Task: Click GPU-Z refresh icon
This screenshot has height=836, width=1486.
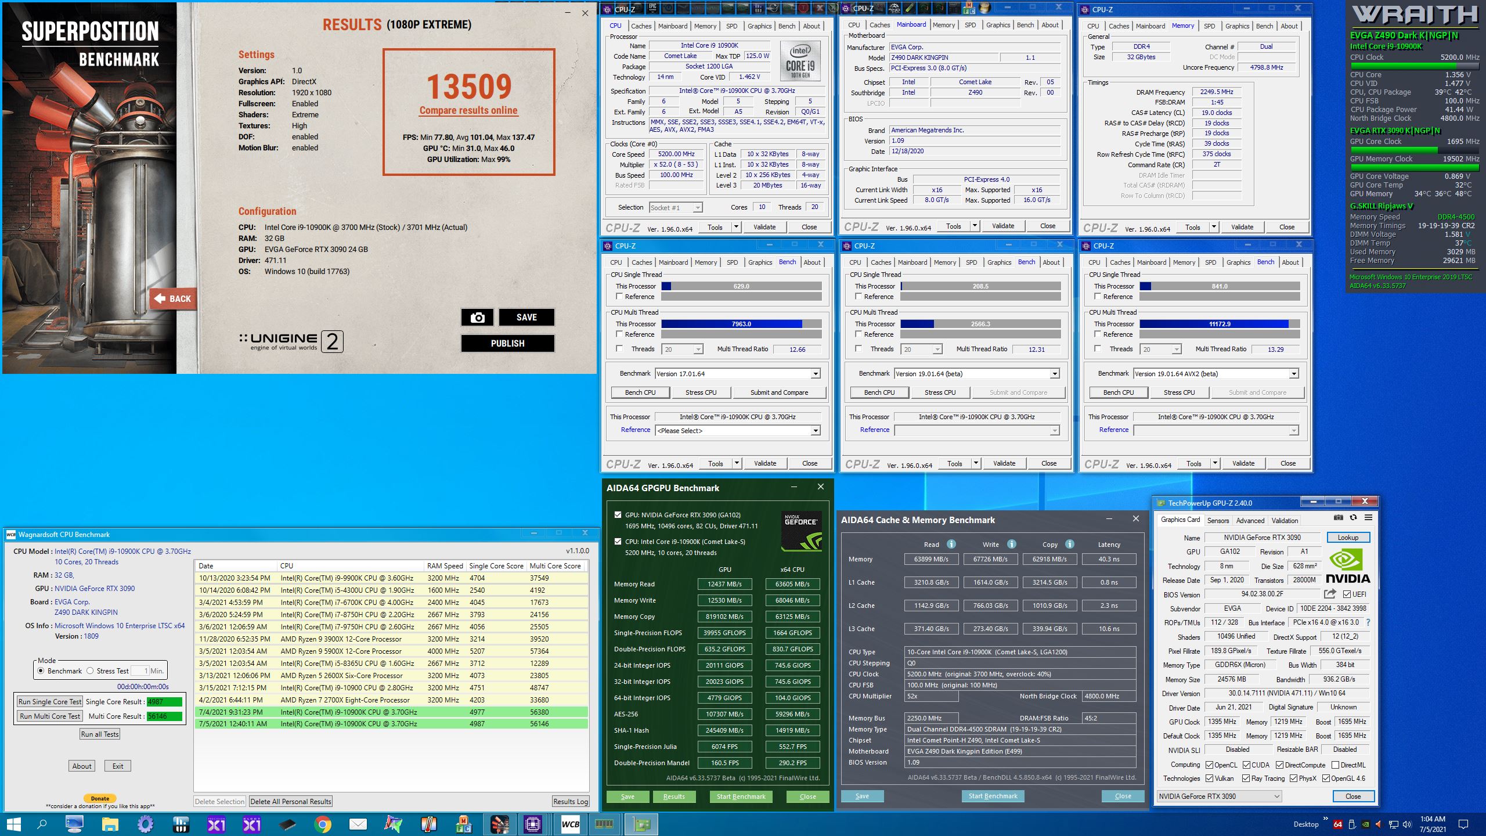Action: pos(1353,517)
